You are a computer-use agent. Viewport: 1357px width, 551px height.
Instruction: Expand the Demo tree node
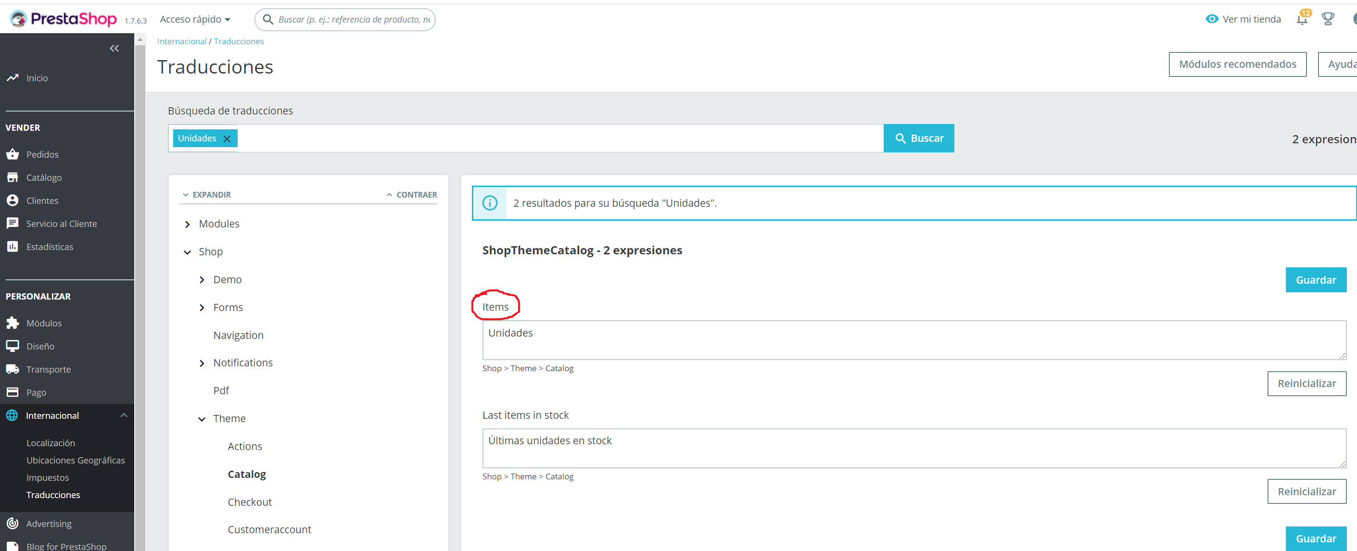pos(202,280)
